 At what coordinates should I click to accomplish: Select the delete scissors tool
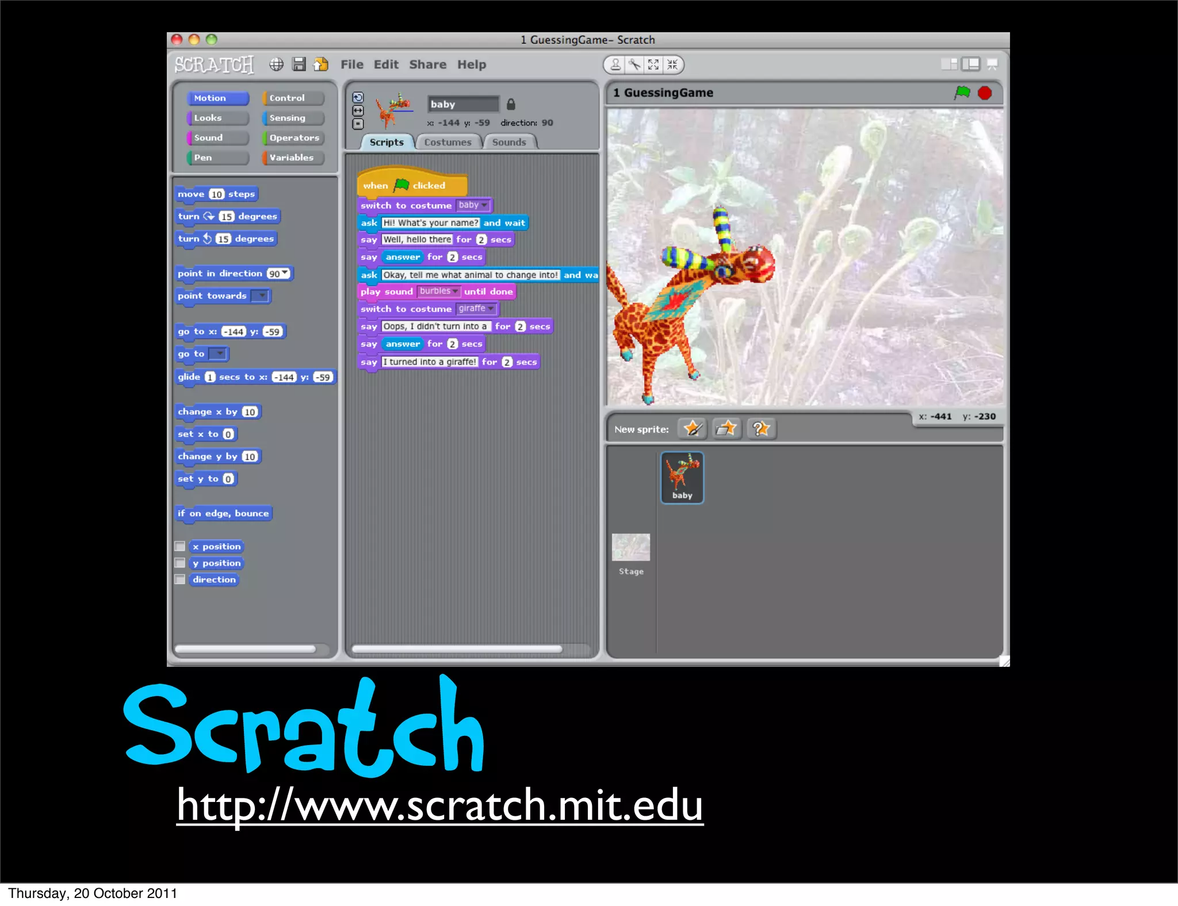[634, 64]
